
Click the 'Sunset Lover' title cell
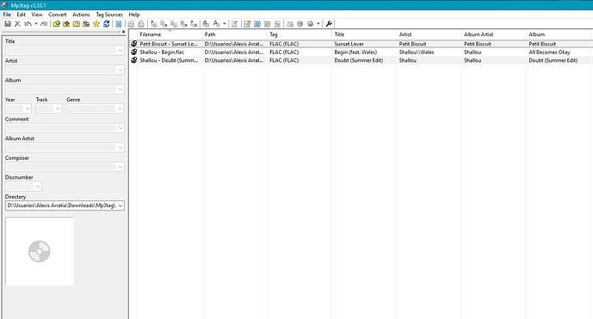349,44
